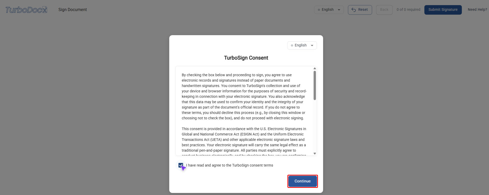Click the paragraph starting 'This consent is provided'
This screenshot has width=489, height=195.
pyautogui.click(x=244, y=141)
